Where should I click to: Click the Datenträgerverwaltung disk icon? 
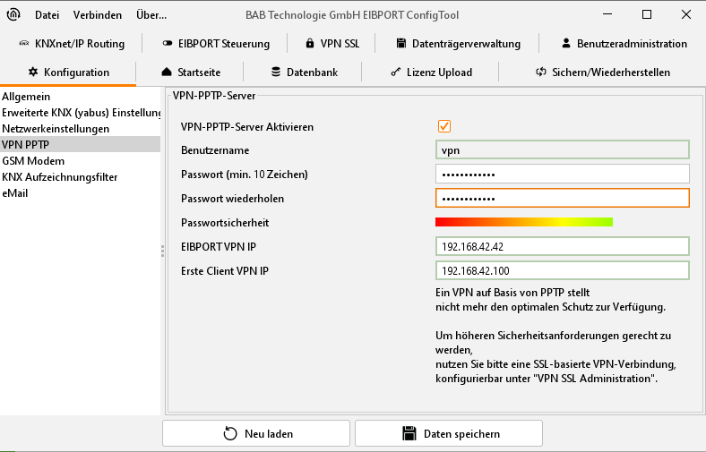(x=400, y=43)
